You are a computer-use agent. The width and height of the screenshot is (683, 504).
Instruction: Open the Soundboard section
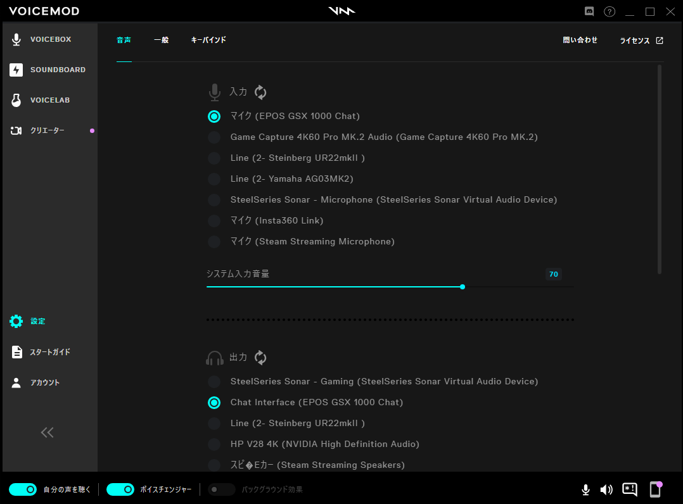[x=49, y=70]
